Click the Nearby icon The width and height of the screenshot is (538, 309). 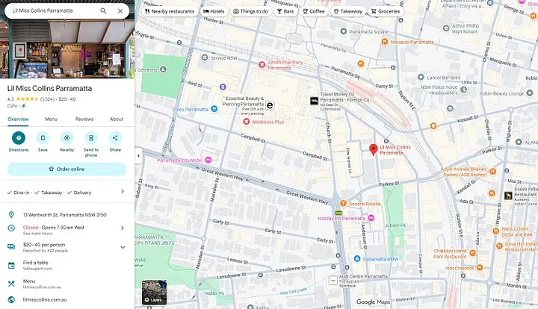pos(67,138)
